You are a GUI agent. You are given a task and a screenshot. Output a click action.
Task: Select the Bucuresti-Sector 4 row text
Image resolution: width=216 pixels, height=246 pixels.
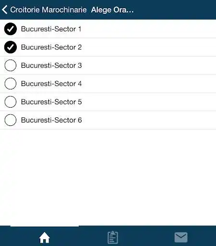(x=51, y=84)
